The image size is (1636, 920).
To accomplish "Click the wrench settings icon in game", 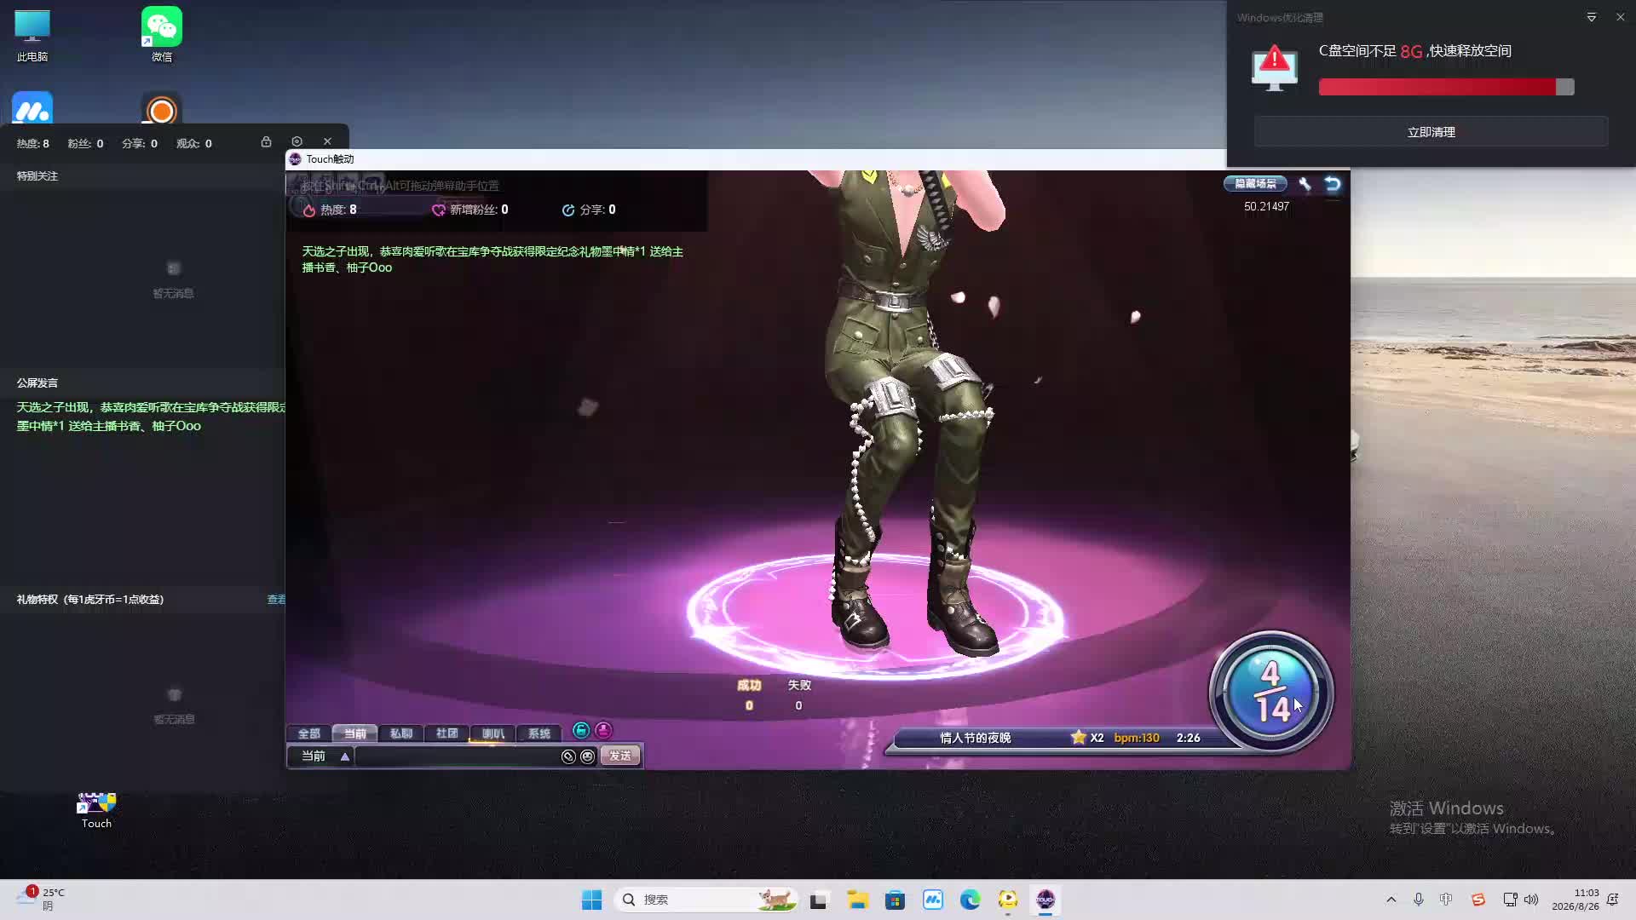I will pyautogui.click(x=1305, y=183).
